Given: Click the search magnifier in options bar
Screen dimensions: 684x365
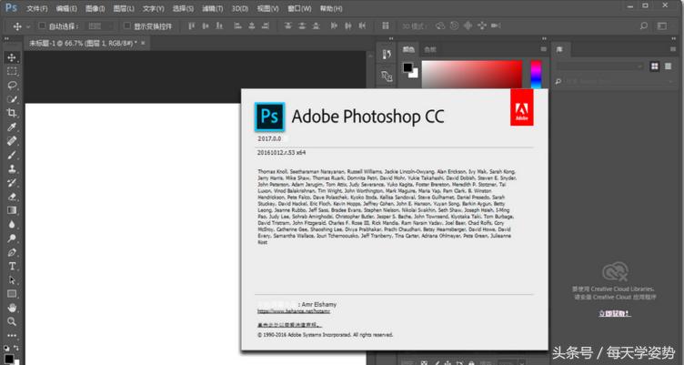Looking at the screenshot, I should [x=643, y=26].
